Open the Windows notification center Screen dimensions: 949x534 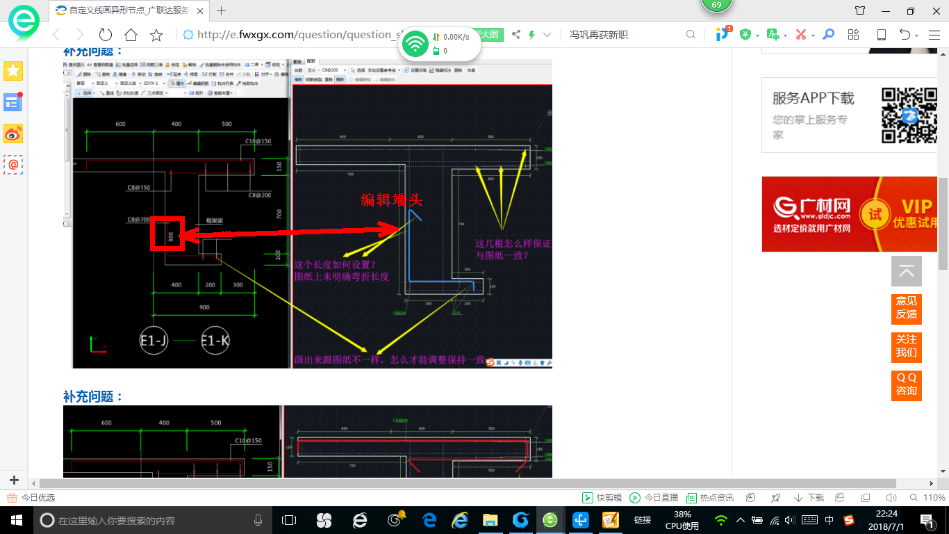point(927,520)
